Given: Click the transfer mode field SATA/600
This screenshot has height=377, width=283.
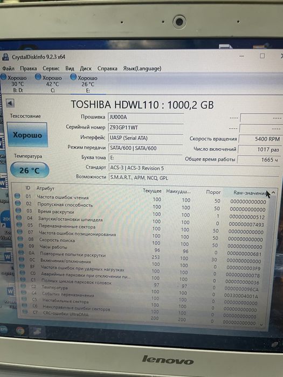Looking at the screenshot, I should [146, 148].
